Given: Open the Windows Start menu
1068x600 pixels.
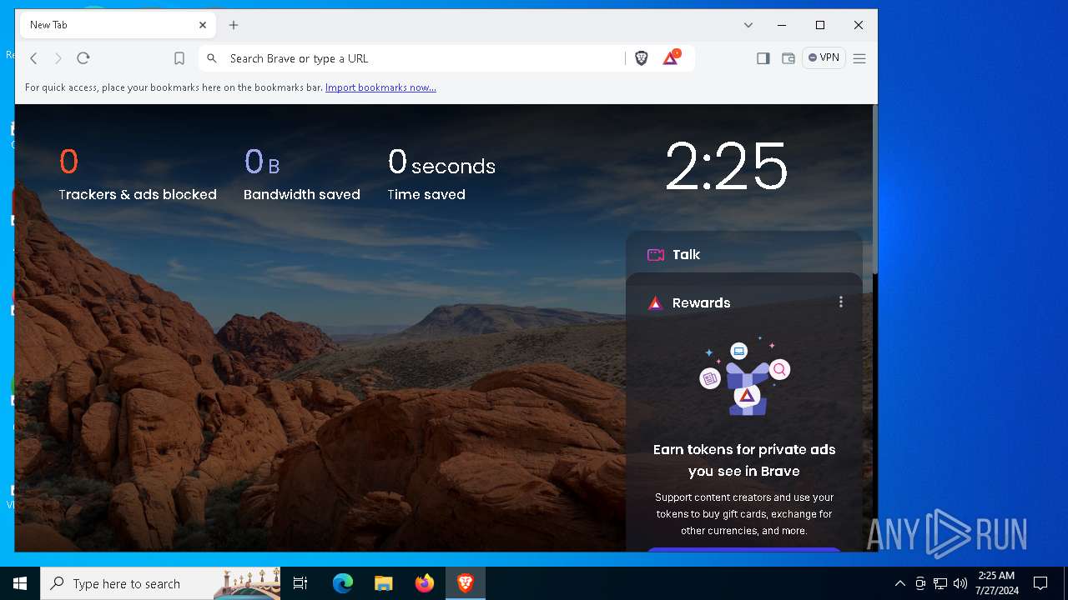Looking at the screenshot, I should point(20,583).
